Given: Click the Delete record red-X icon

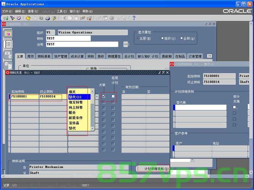Looking at the screenshot, I should click(x=89, y=18).
